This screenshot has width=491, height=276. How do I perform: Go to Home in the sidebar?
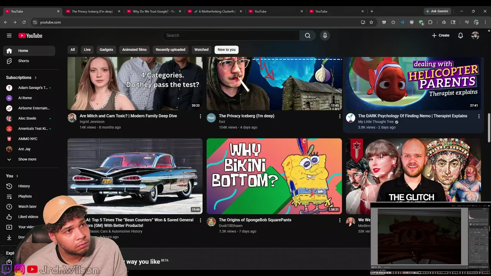pyautogui.click(x=29, y=51)
